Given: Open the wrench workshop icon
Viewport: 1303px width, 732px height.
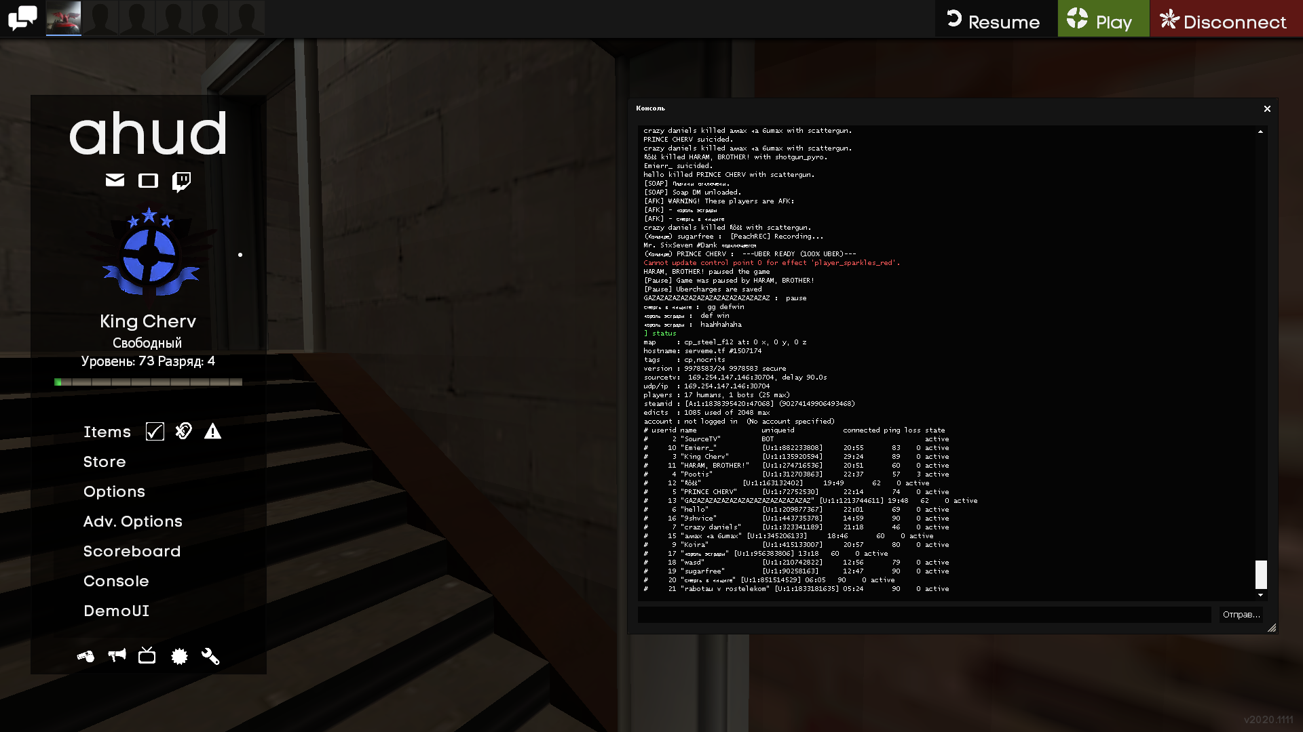Looking at the screenshot, I should click(x=210, y=656).
